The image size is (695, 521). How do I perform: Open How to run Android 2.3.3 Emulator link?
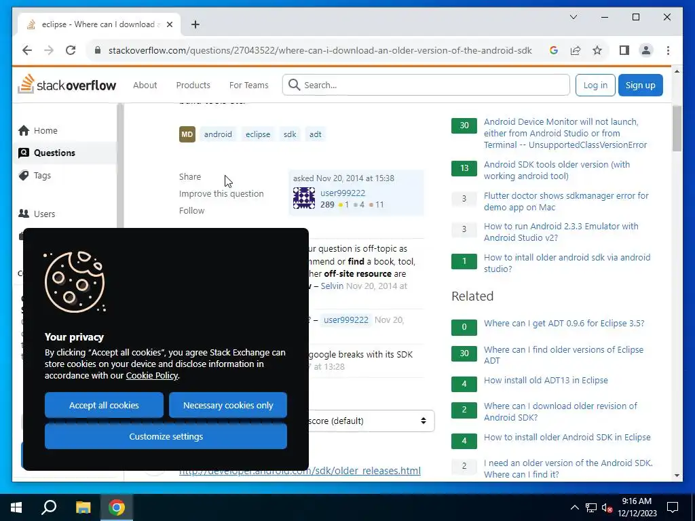561,232
